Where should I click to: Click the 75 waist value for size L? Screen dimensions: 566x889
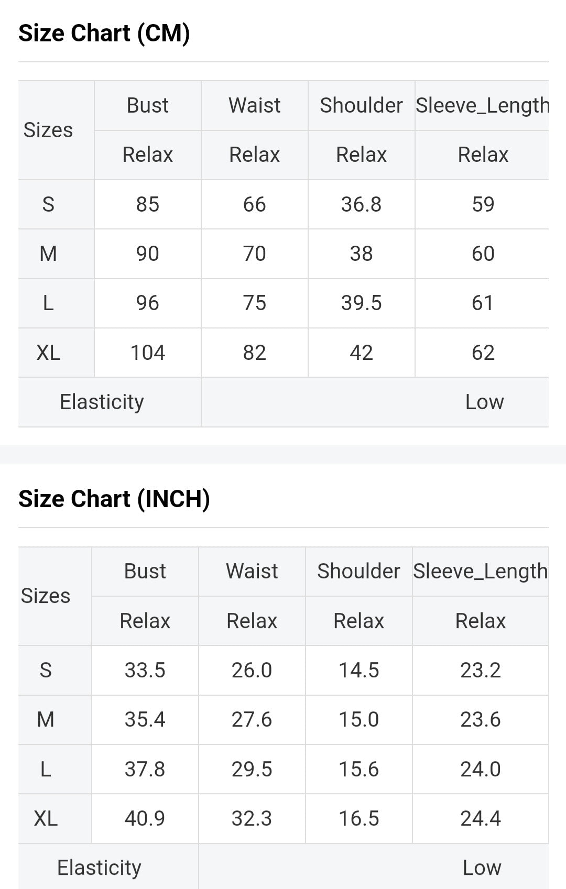click(254, 303)
